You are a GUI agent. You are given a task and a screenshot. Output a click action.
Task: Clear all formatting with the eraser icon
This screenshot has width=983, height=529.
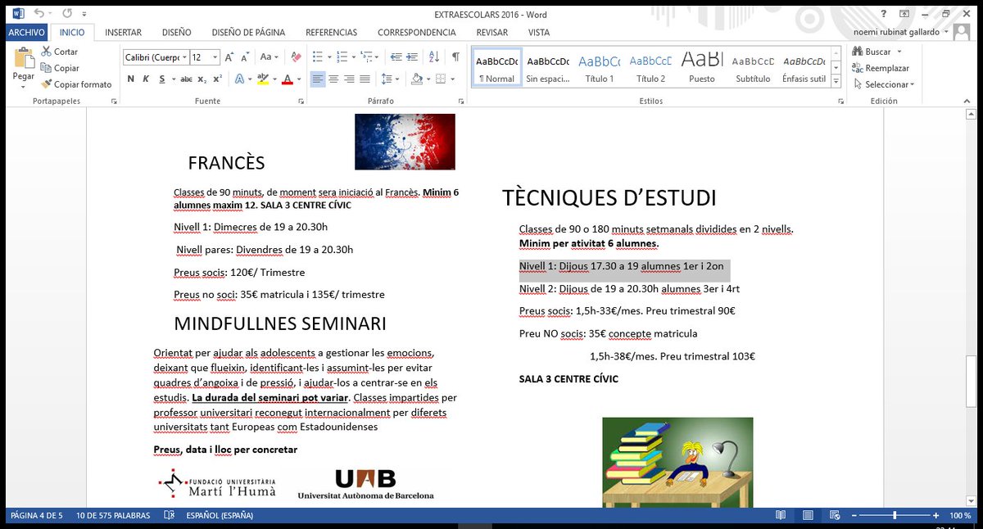pyautogui.click(x=296, y=57)
